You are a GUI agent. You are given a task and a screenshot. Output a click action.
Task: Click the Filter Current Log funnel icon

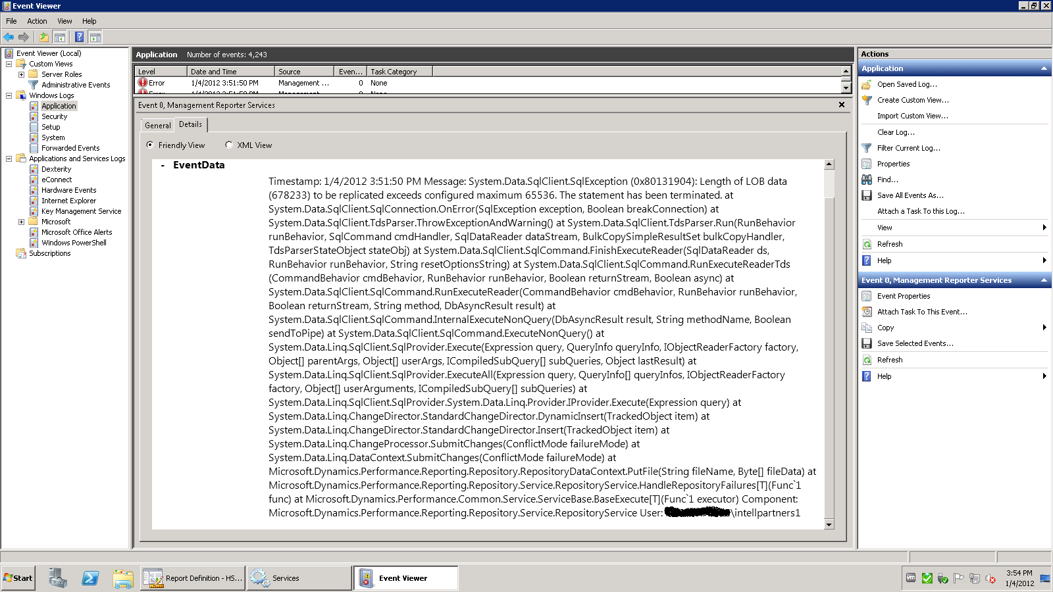(867, 148)
